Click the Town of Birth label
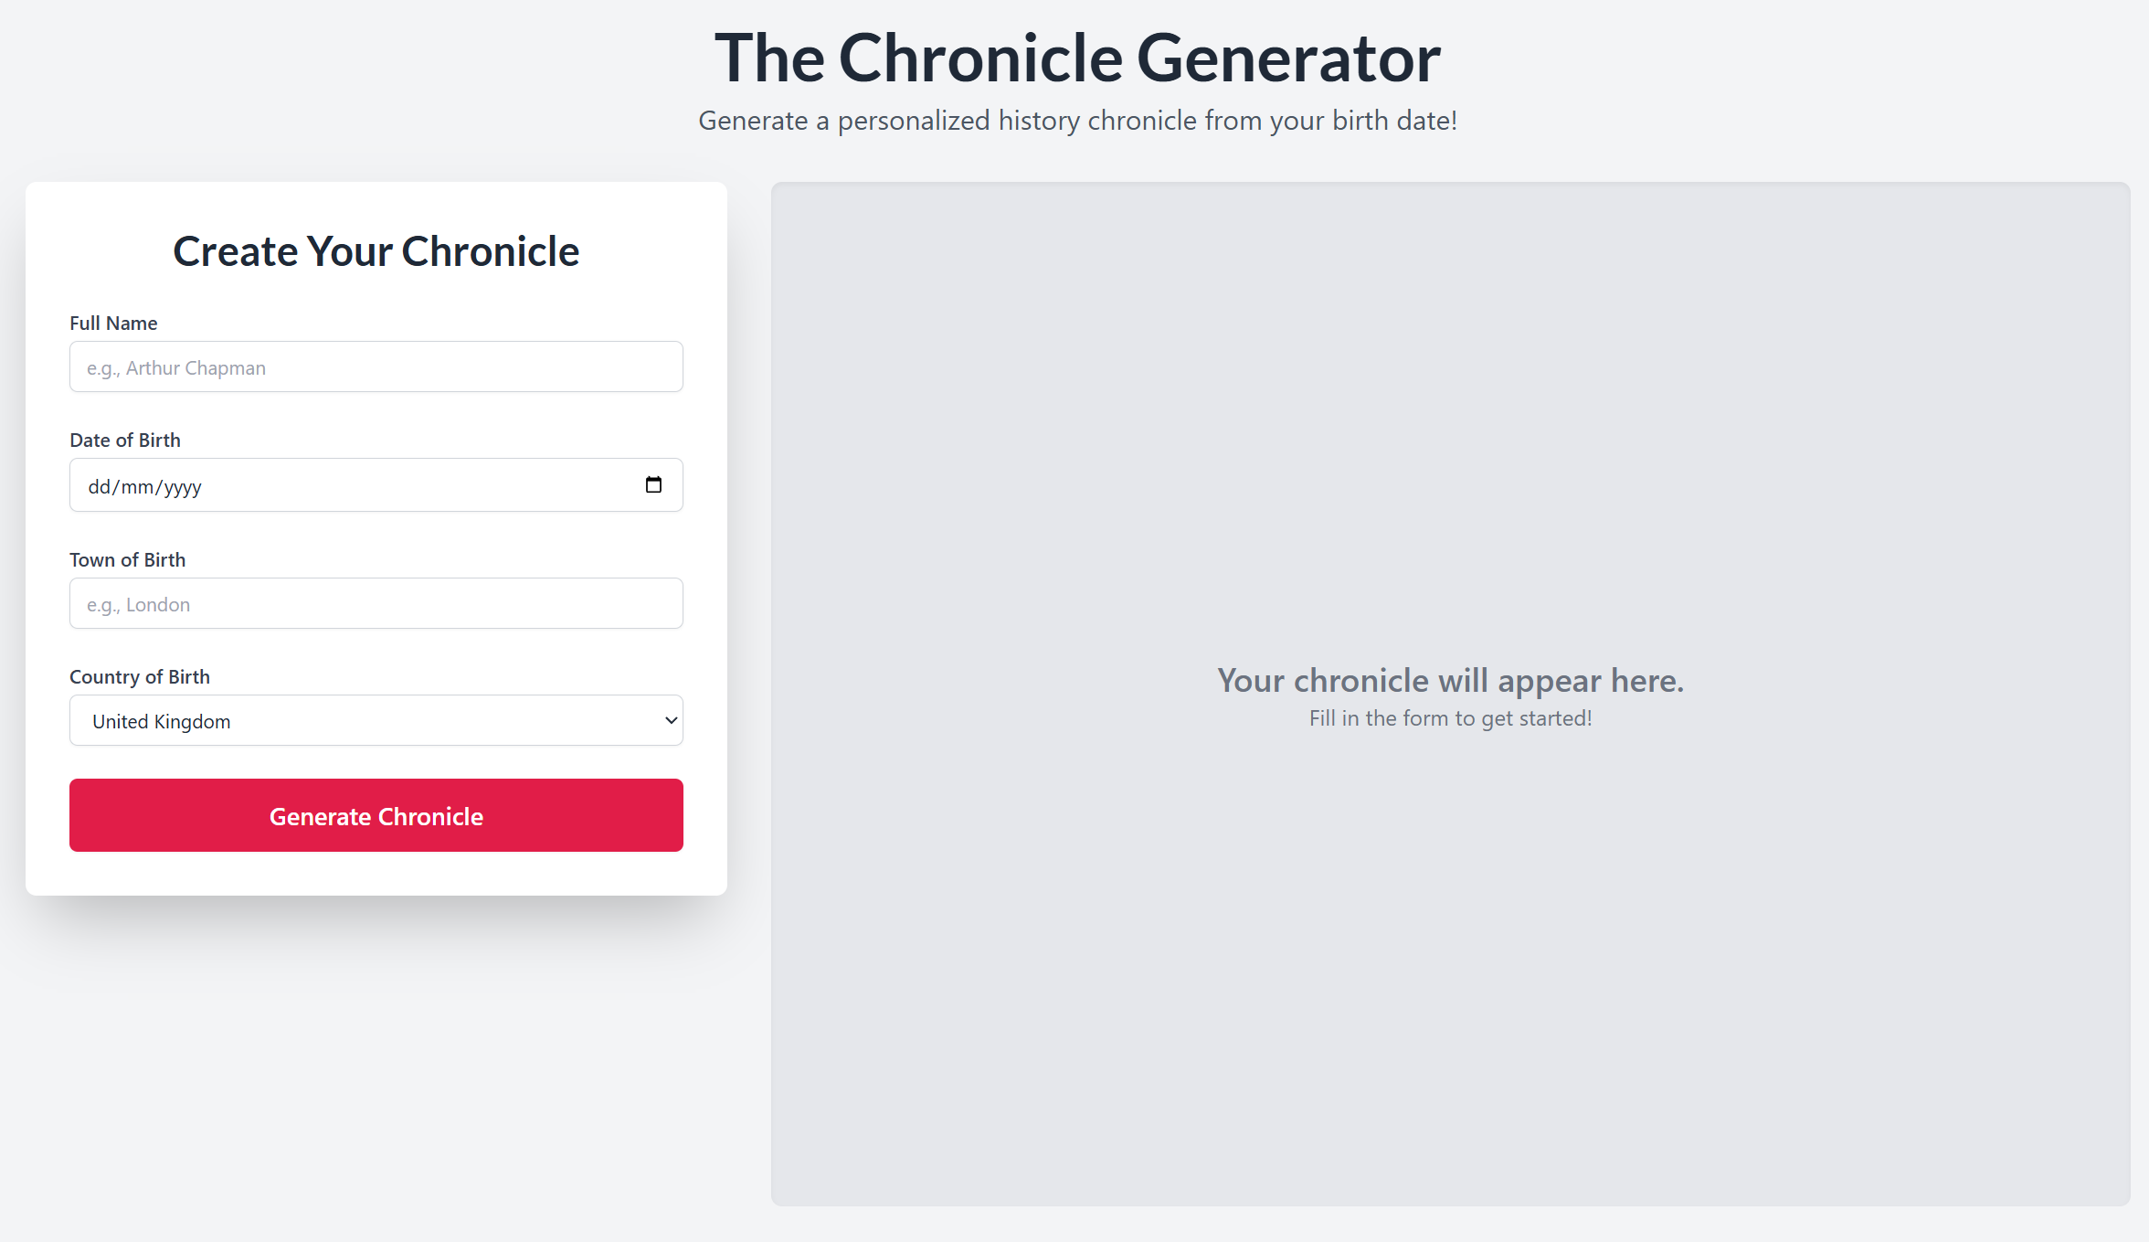The image size is (2149, 1242). 127,558
